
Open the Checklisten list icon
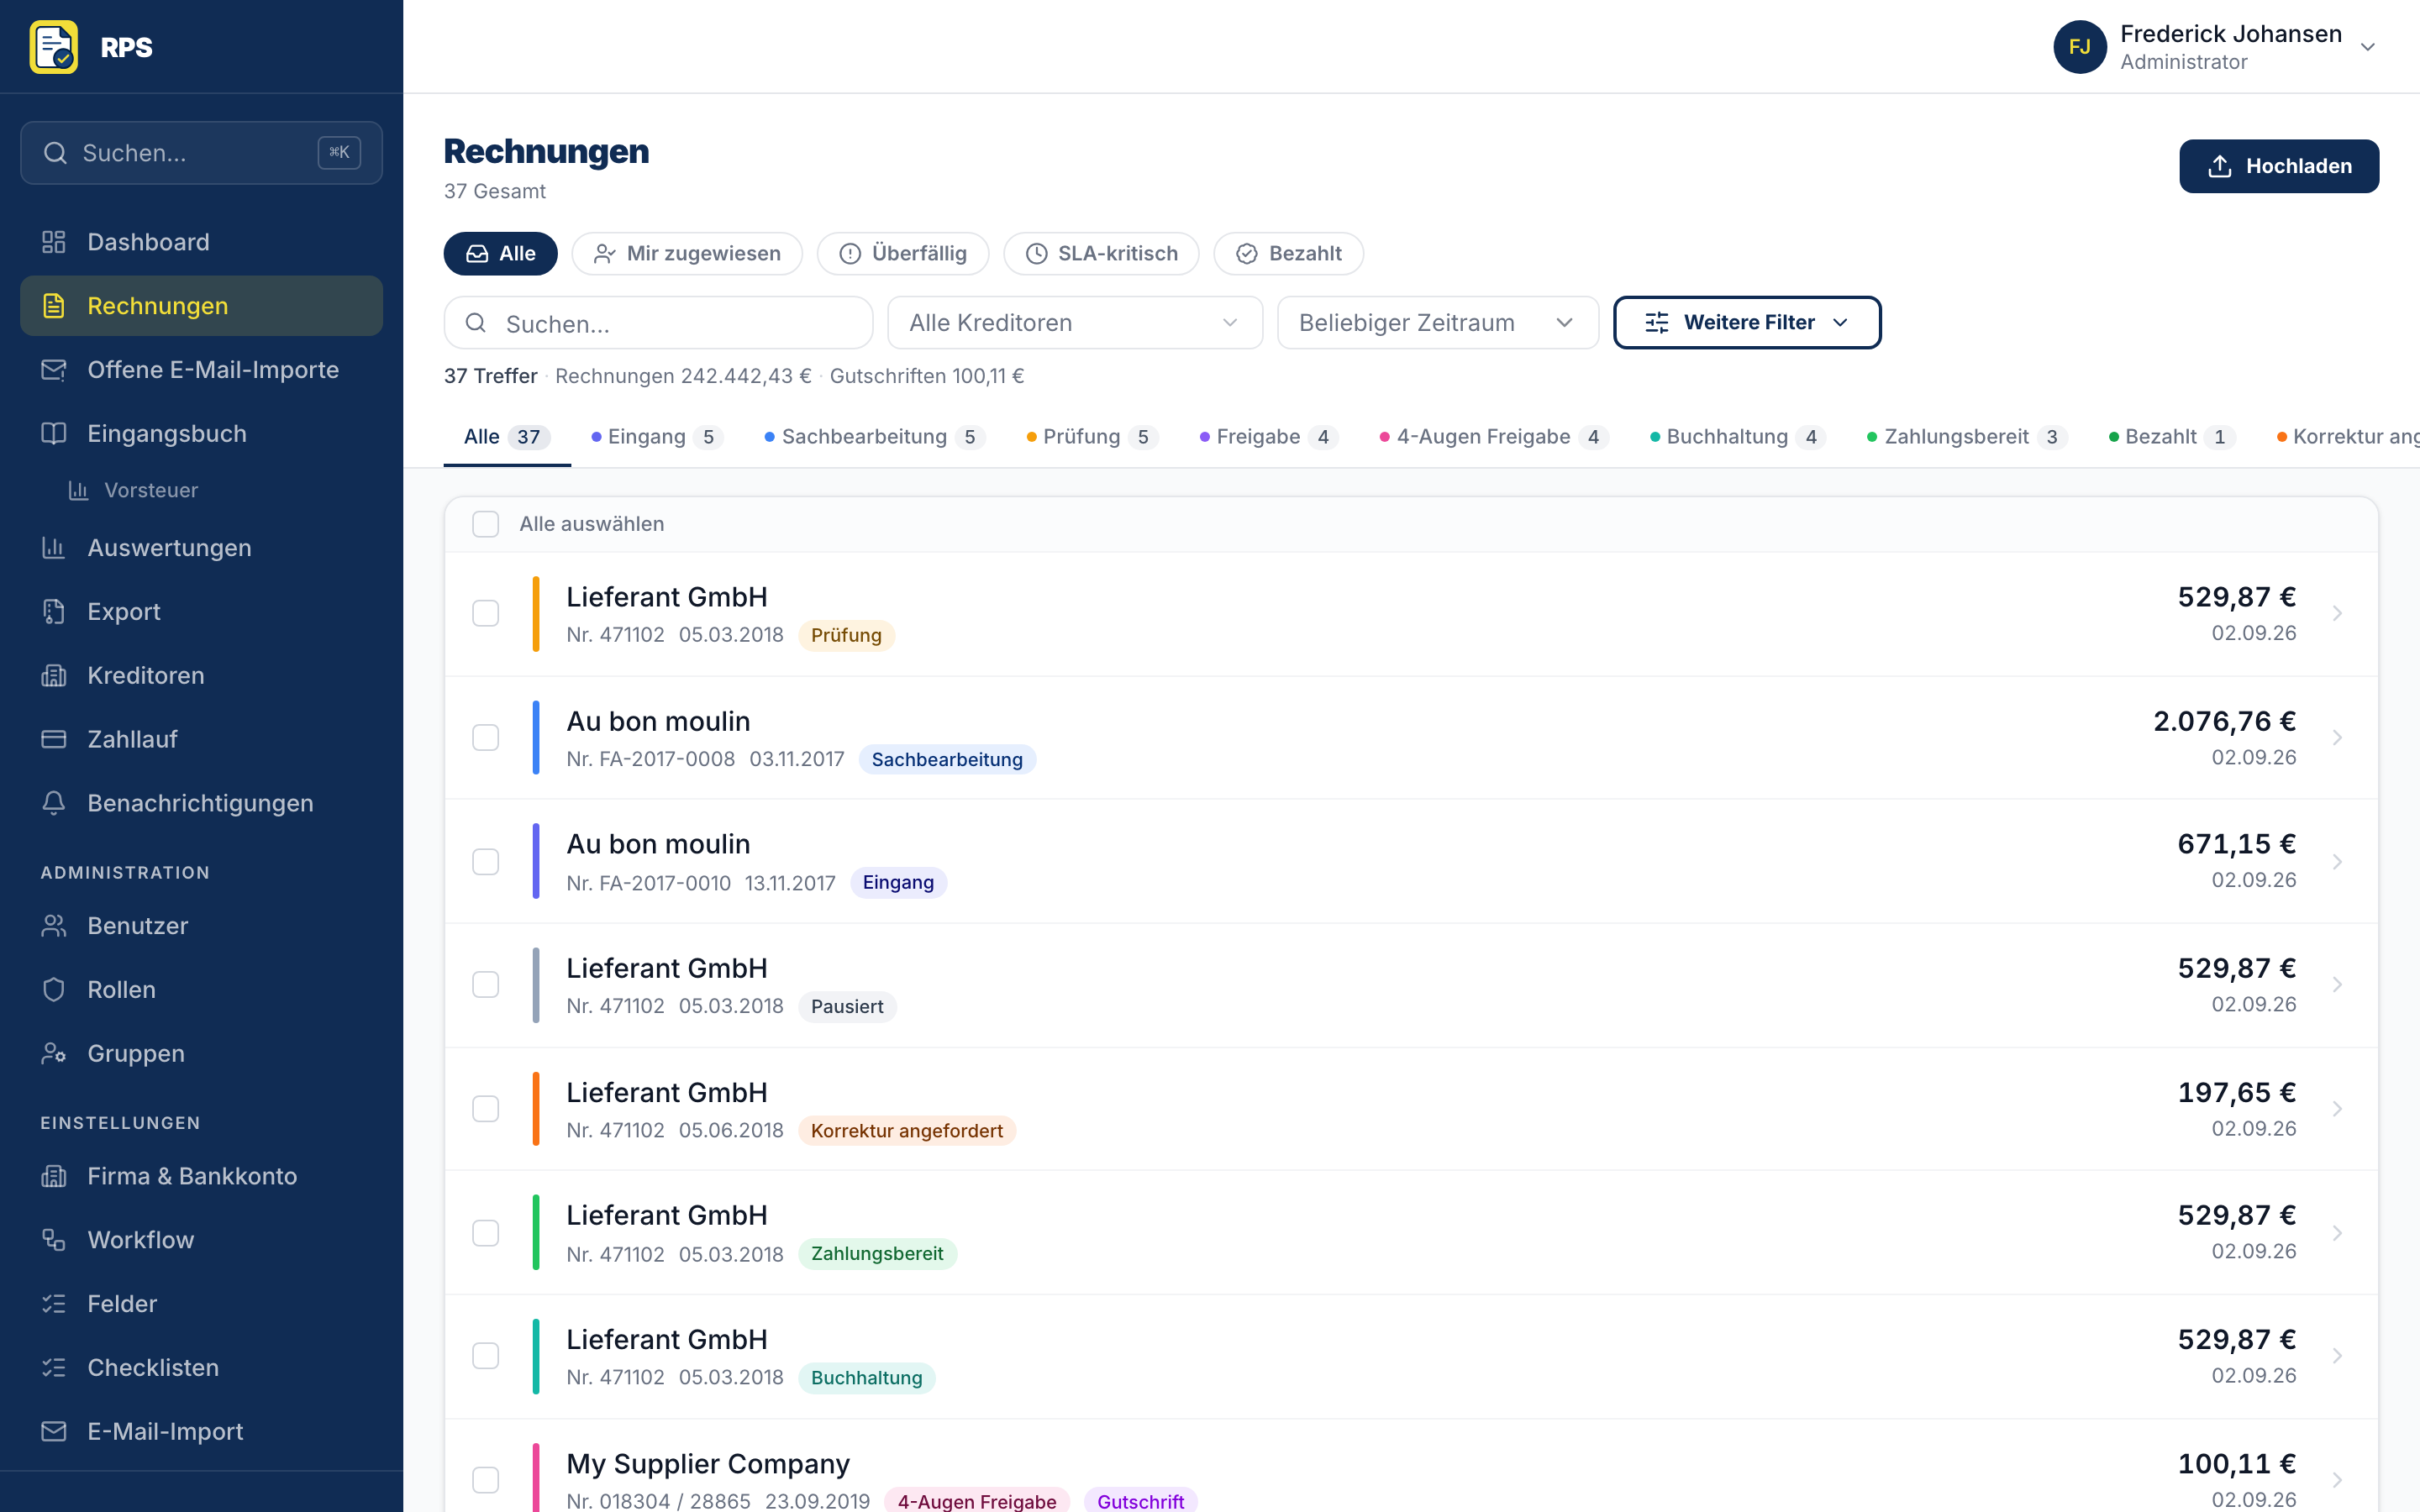pyautogui.click(x=54, y=1368)
